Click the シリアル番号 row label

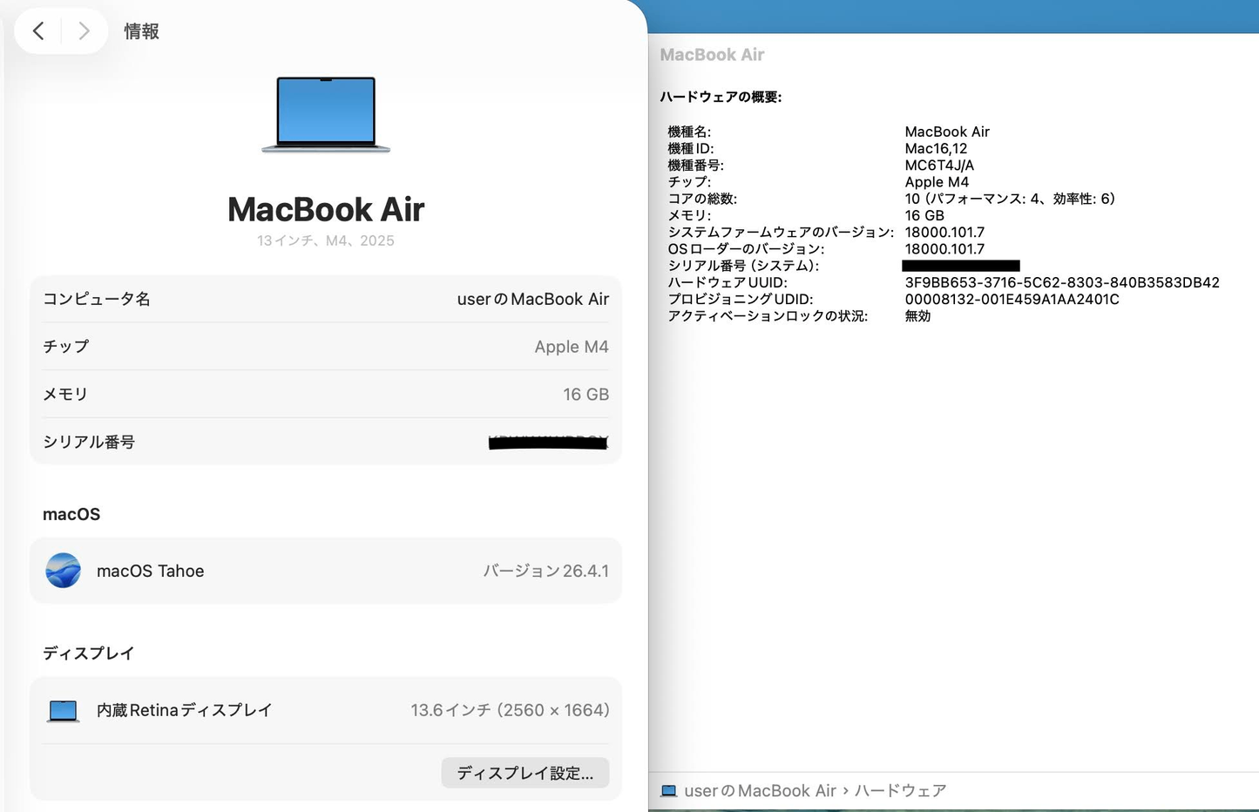click(x=89, y=442)
